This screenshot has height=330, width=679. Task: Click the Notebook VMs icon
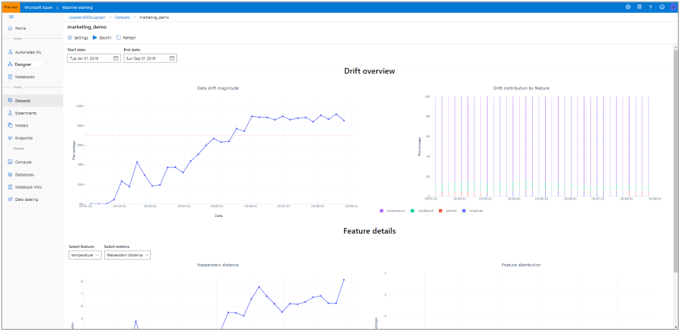point(10,187)
